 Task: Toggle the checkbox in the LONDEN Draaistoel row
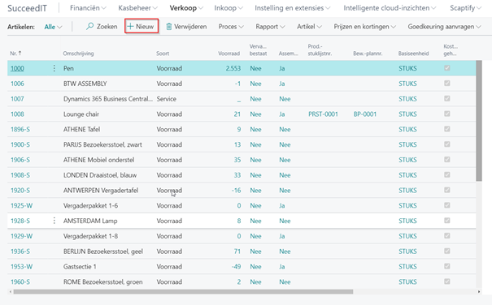[447, 174]
